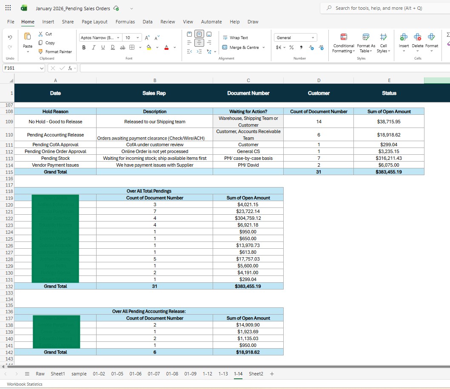Click the Copy icon
This screenshot has height=389, width=450.
point(41,43)
